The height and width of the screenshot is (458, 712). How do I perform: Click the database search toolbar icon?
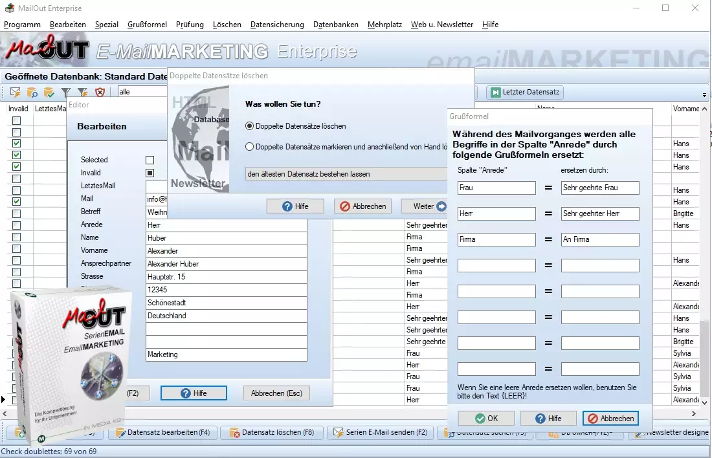pyautogui.click(x=32, y=92)
